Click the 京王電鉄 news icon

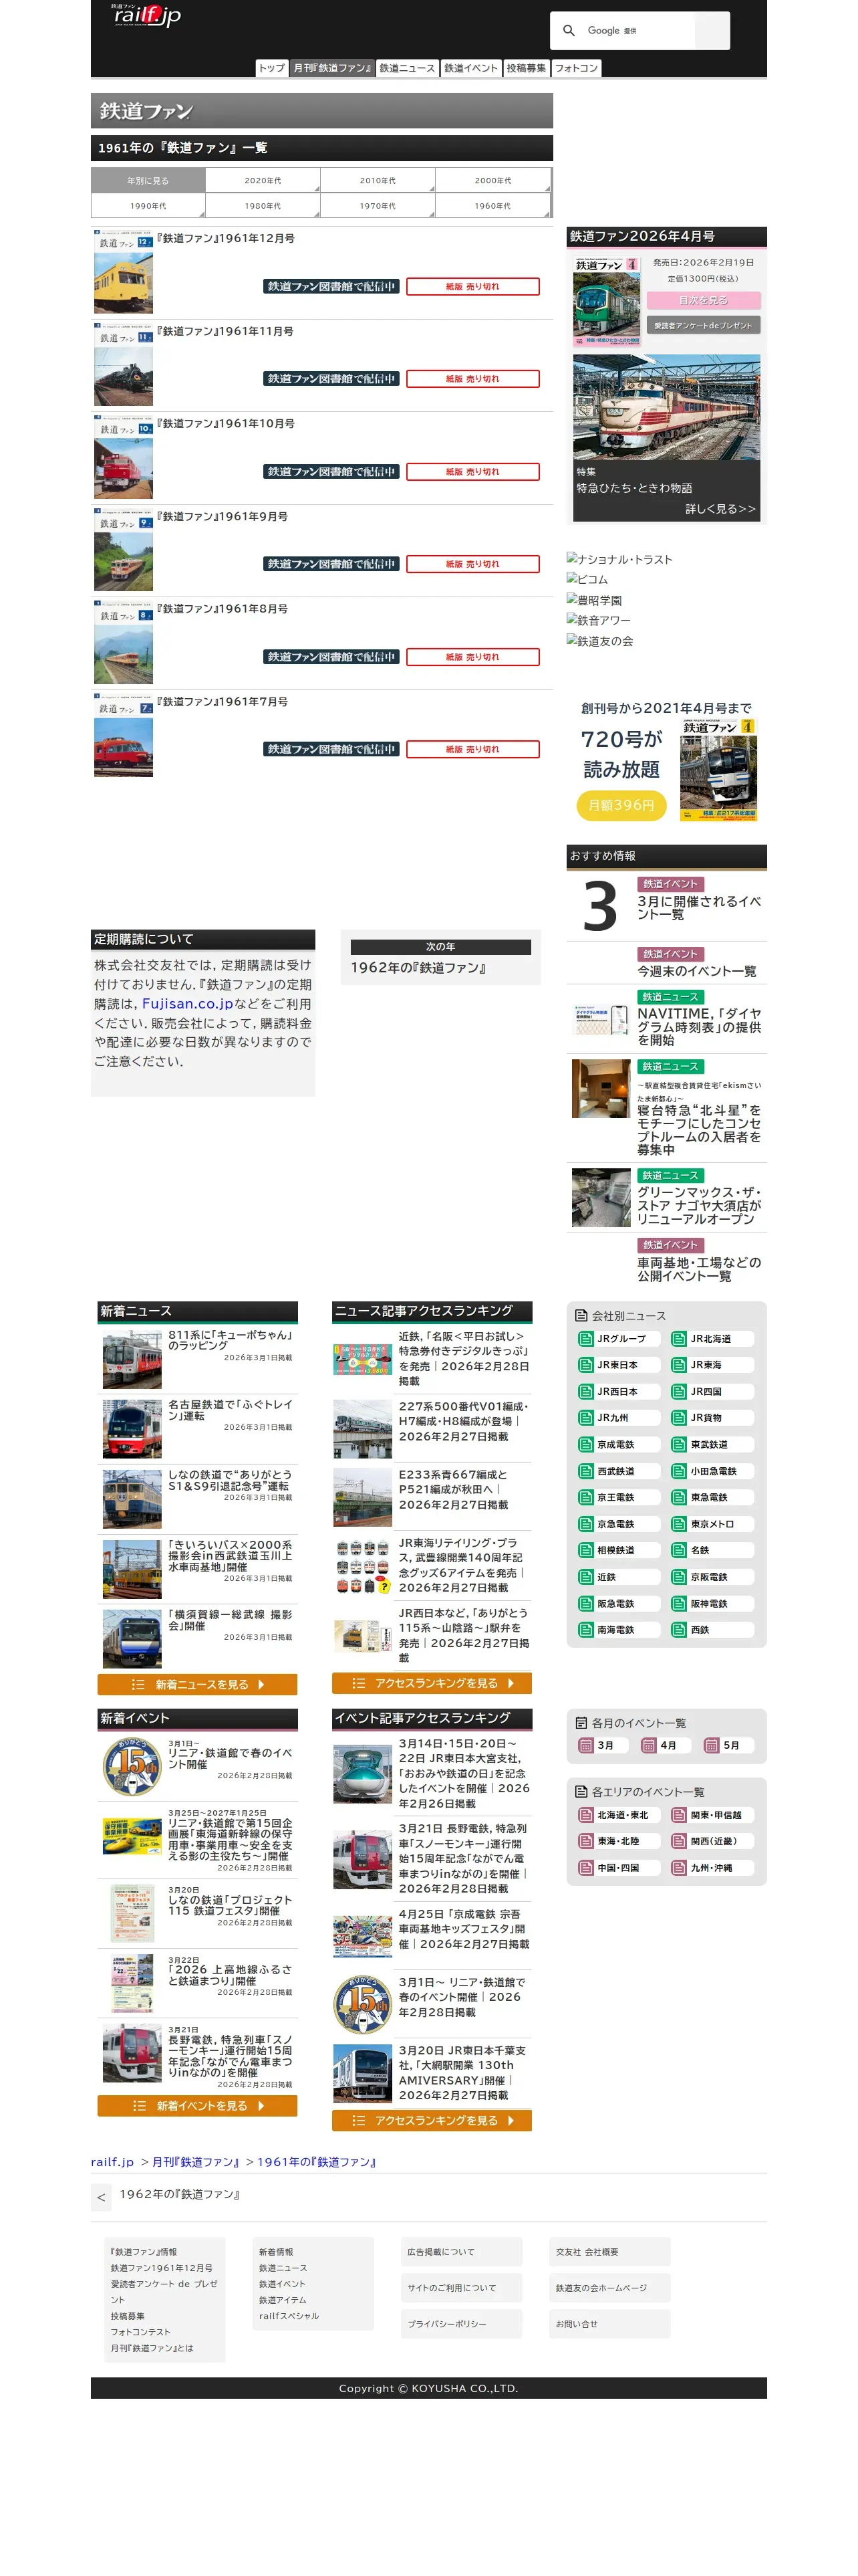point(586,1498)
